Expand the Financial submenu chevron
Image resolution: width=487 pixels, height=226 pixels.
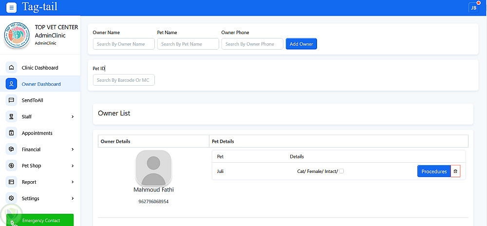click(x=73, y=150)
